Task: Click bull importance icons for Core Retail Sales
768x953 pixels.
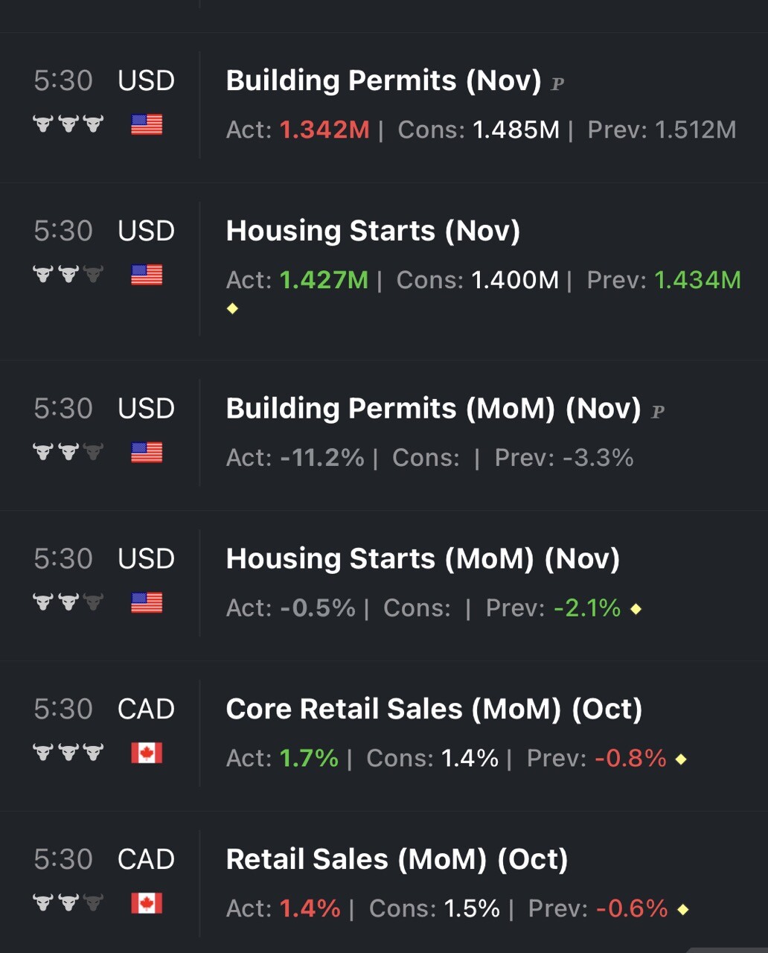Action: click(68, 753)
